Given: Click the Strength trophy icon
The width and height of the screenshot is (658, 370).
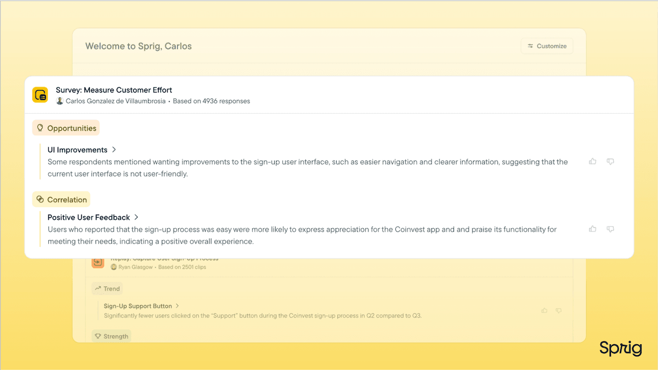Looking at the screenshot, I should tap(98, 337).
